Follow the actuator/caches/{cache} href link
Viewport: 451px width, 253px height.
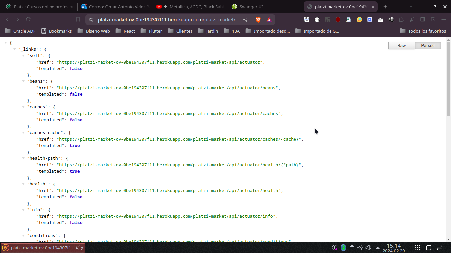(179, 139)
